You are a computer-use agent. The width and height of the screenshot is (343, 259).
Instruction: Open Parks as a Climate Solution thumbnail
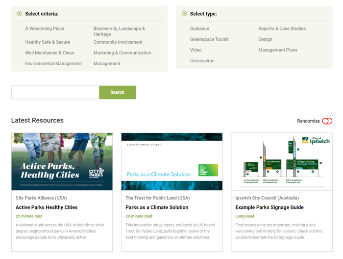click(172, 161)
